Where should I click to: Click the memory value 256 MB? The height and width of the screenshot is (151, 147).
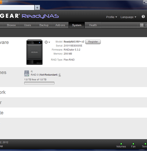click(x=68, y=54)
